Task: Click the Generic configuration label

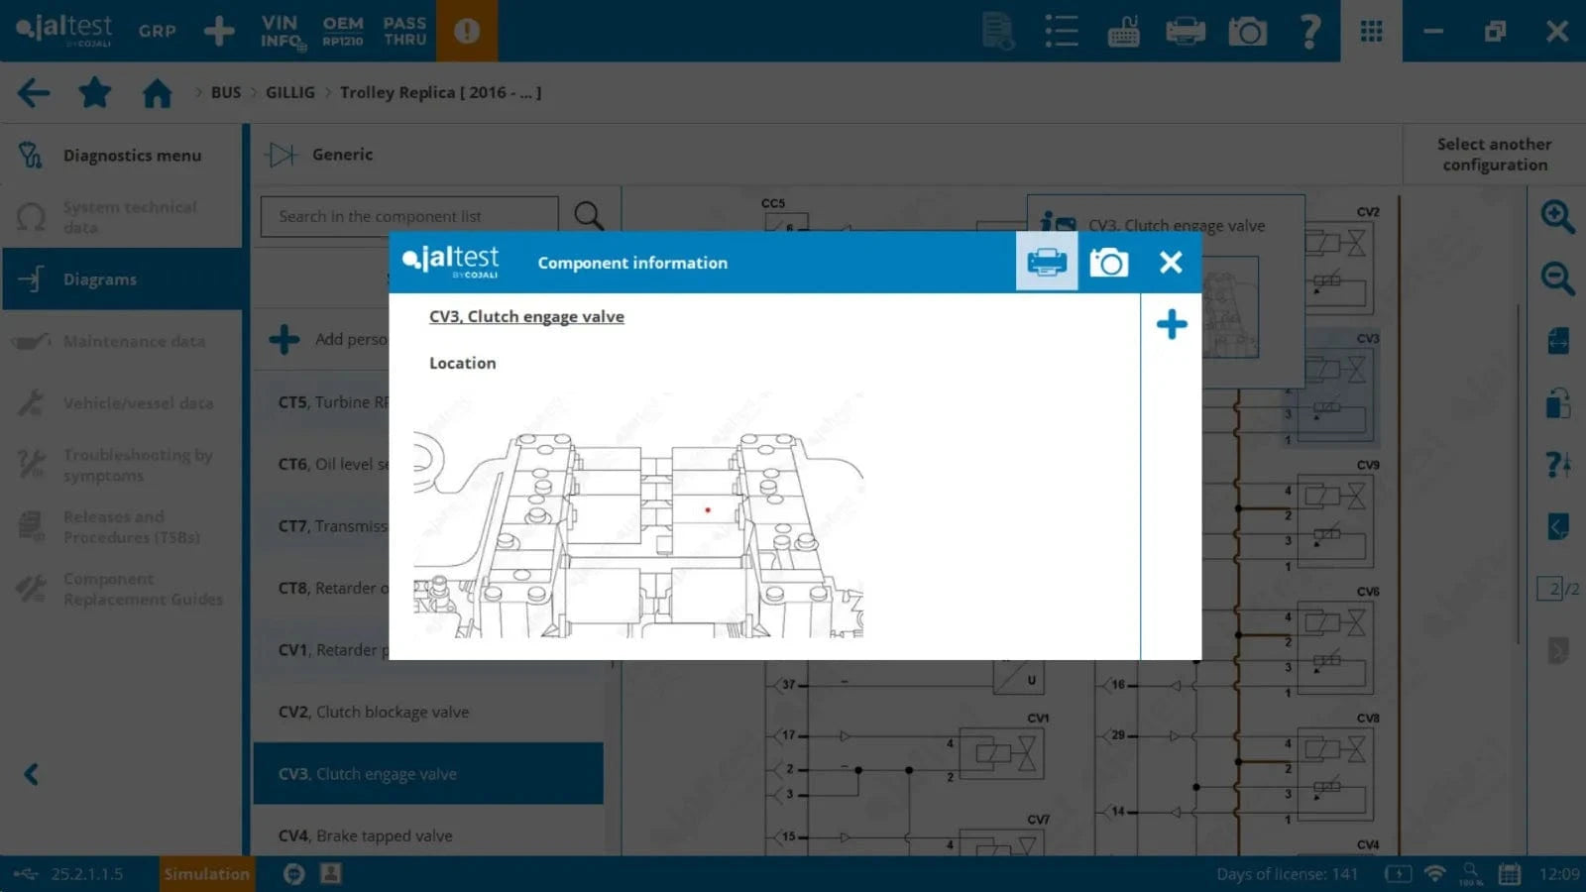Action: point(342,155)
